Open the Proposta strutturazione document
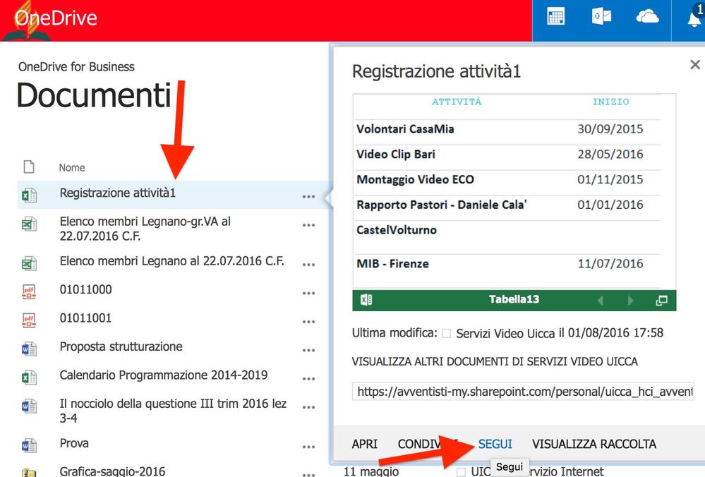The image size is (705, 477). click(121, 346)
